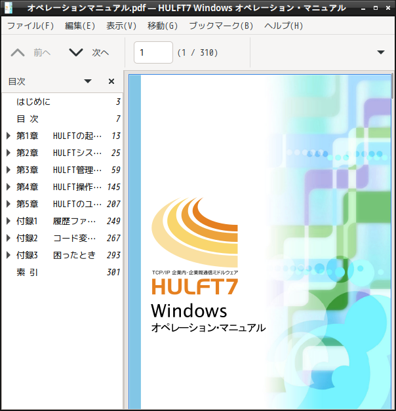396x411 pixels.
Task: Open the 目次 sidebar selector dropdown
Action: 88,81
